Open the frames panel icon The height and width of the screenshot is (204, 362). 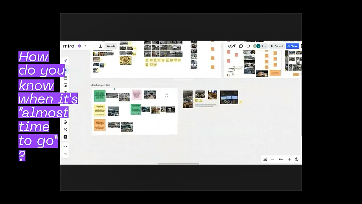coord(265,159)
